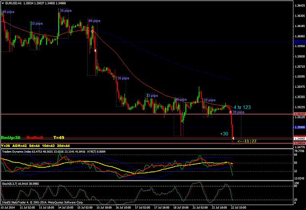
Task: Click the '15 Jul 18:00' time label
Action: pyautogui.click(x=104, y=208)
